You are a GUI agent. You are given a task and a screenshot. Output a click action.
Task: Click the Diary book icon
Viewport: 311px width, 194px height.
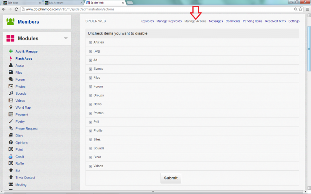click(x=11, y=135)
